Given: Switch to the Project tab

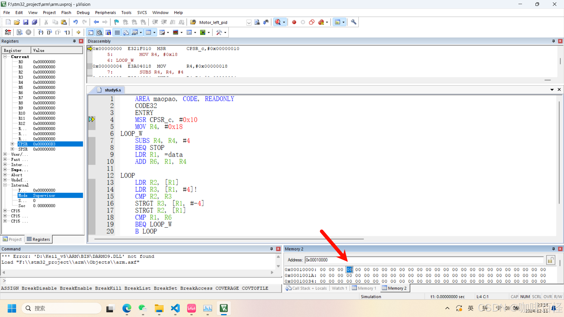Looking at the screenshot, I should coord(12,239).
